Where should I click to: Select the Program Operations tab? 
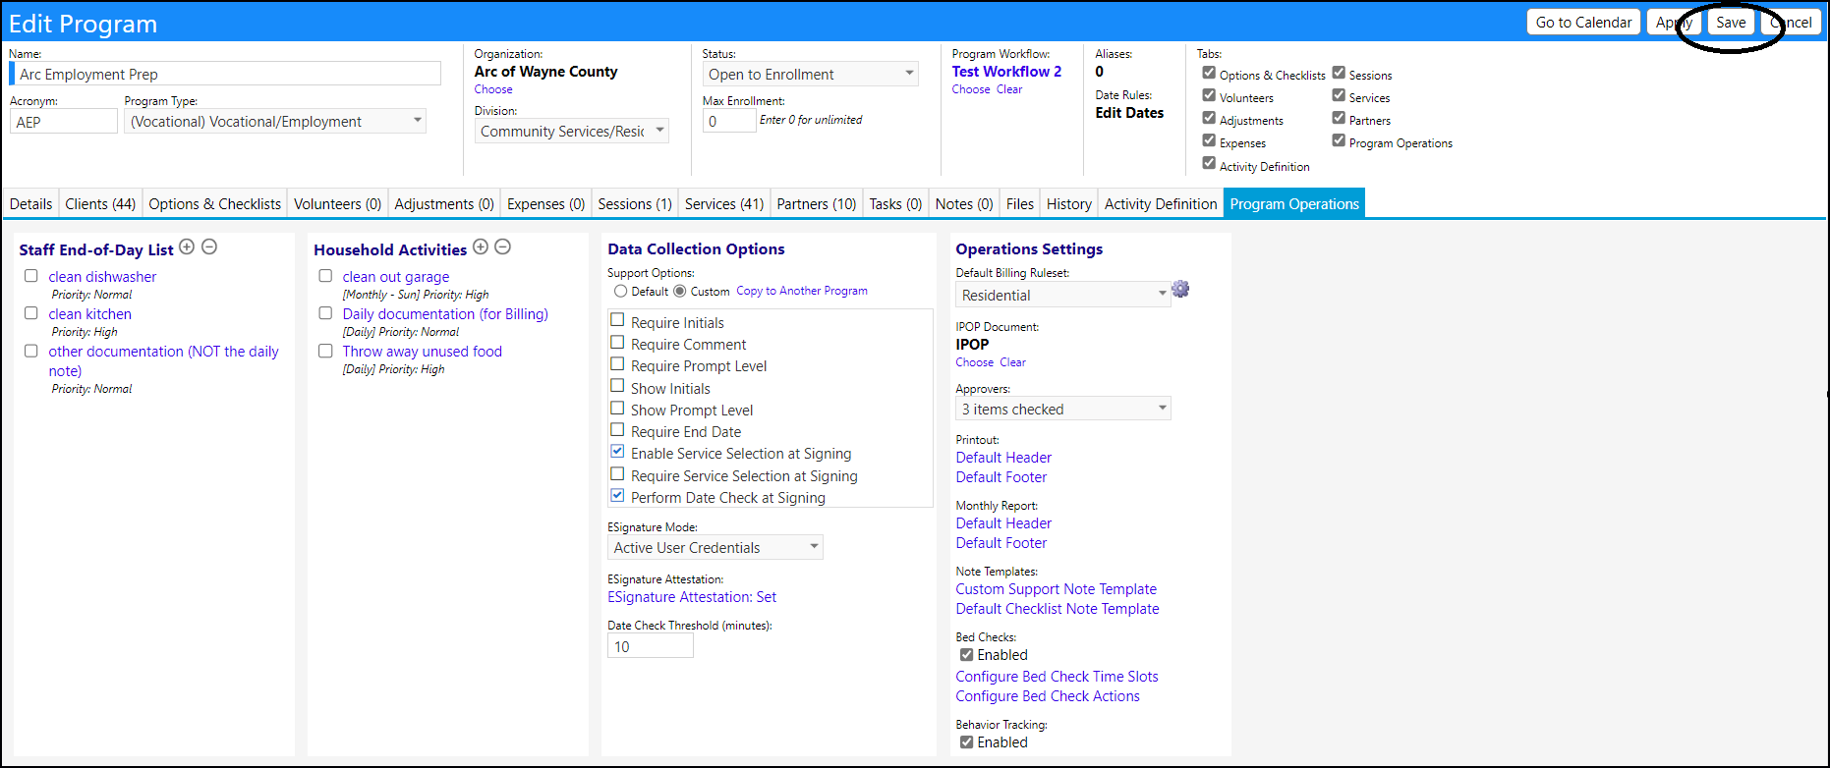click(x=1294, y=204)
